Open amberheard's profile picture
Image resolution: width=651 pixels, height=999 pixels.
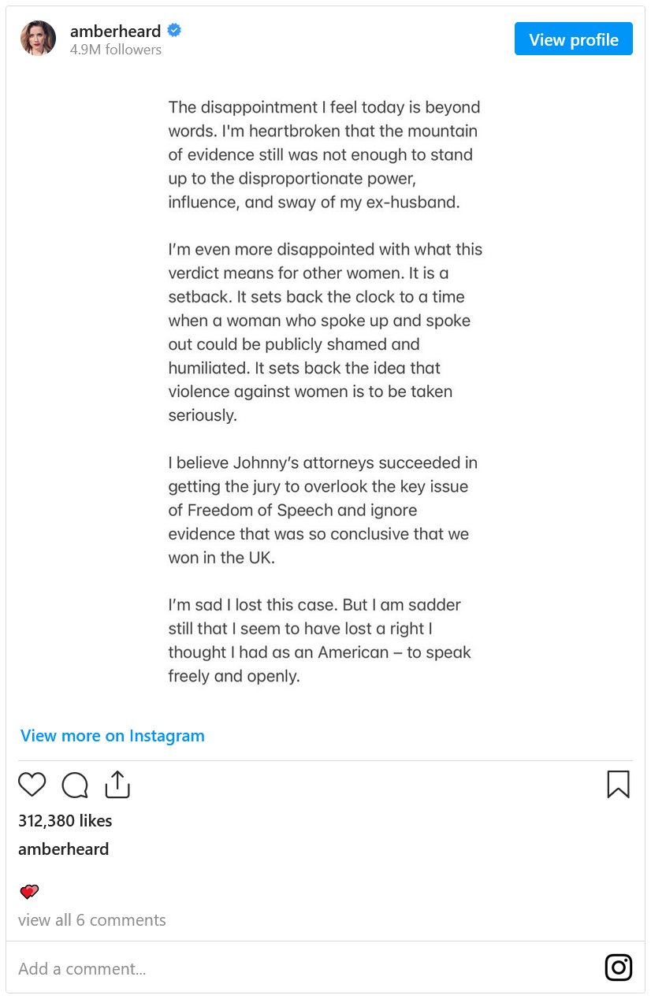[38, 39]
